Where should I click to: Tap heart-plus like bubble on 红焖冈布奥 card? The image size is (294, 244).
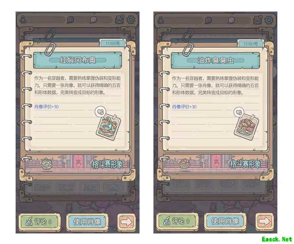point(99,112)
